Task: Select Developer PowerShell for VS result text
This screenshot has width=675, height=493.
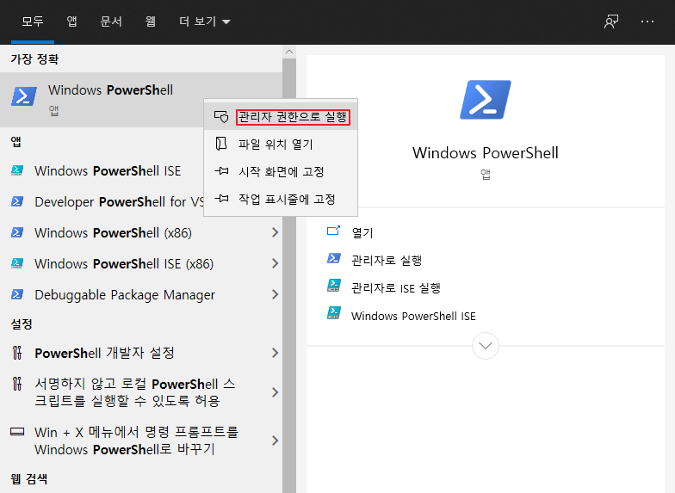Action: point(119,201)
